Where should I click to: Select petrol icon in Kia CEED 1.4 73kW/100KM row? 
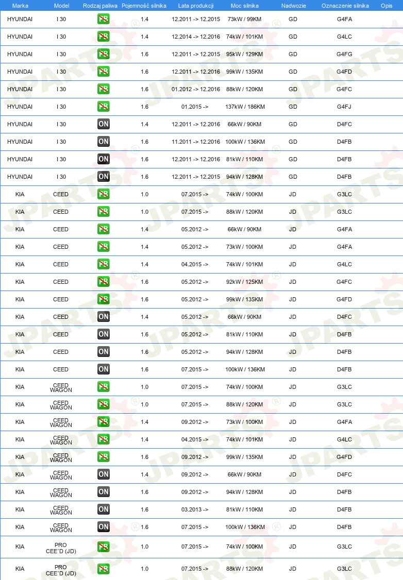[x=103, y=246]
